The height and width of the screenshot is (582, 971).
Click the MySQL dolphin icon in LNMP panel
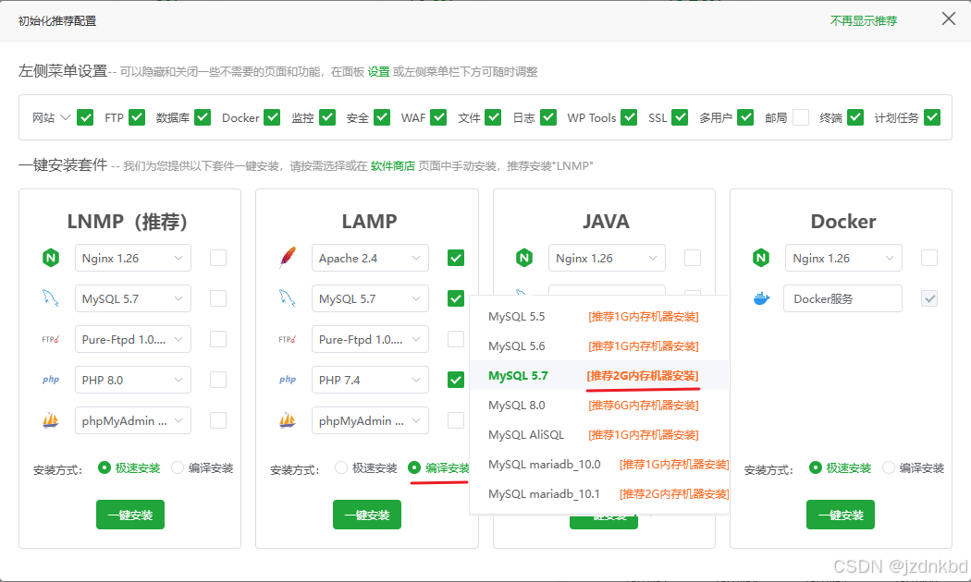tap(51, 298)
